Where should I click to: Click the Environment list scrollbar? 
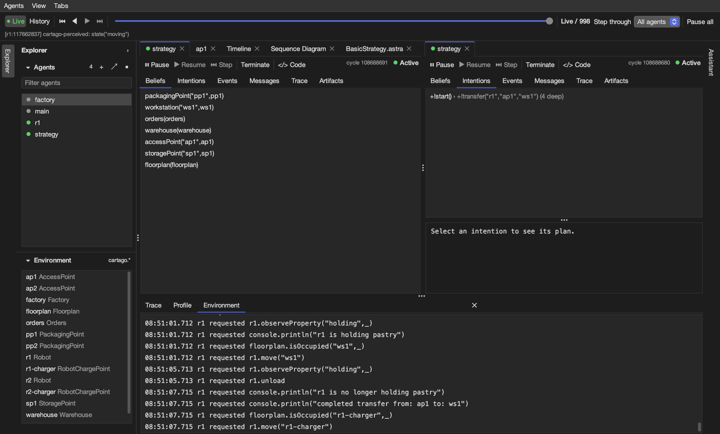pos(129,342)
